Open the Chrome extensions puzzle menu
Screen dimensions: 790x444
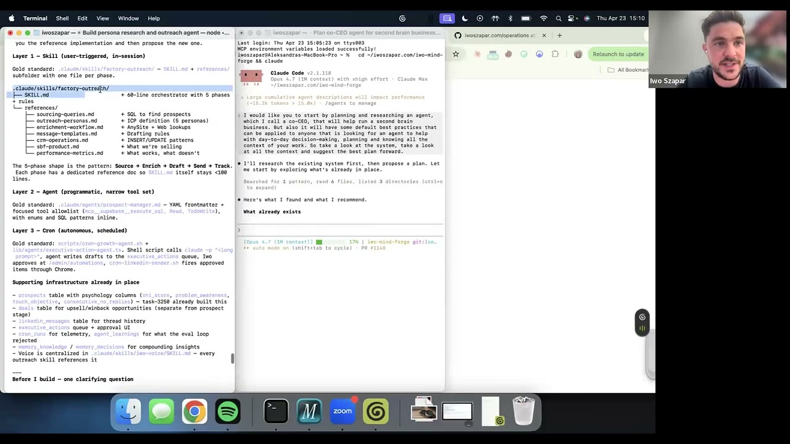coord(555,54)
